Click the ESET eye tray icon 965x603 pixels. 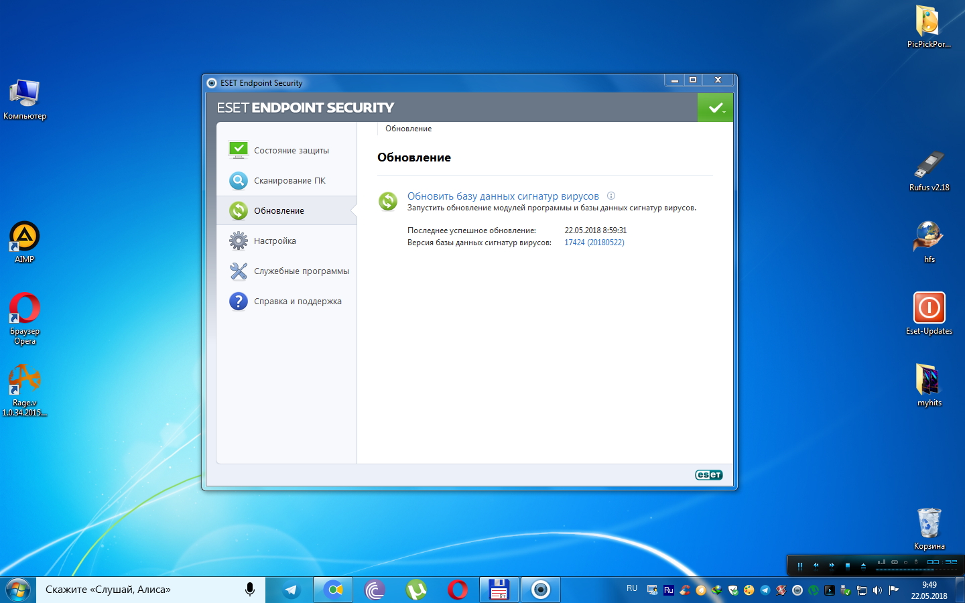(x=797, y=590)
